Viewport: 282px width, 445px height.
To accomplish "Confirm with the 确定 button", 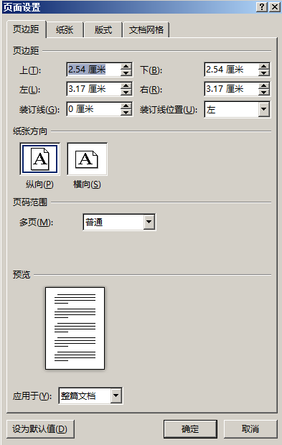I will (x=190, y=428).
